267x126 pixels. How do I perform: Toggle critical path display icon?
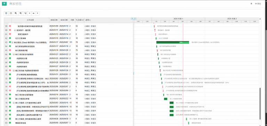[25, 13]
